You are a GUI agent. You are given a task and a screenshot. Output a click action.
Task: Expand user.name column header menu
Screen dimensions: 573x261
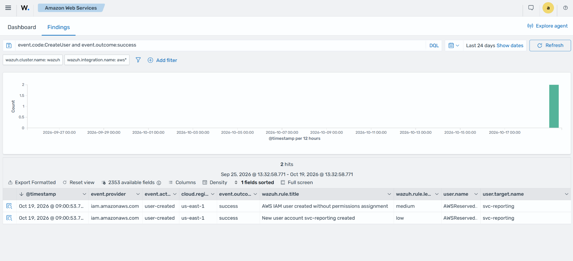coord(476,194)
